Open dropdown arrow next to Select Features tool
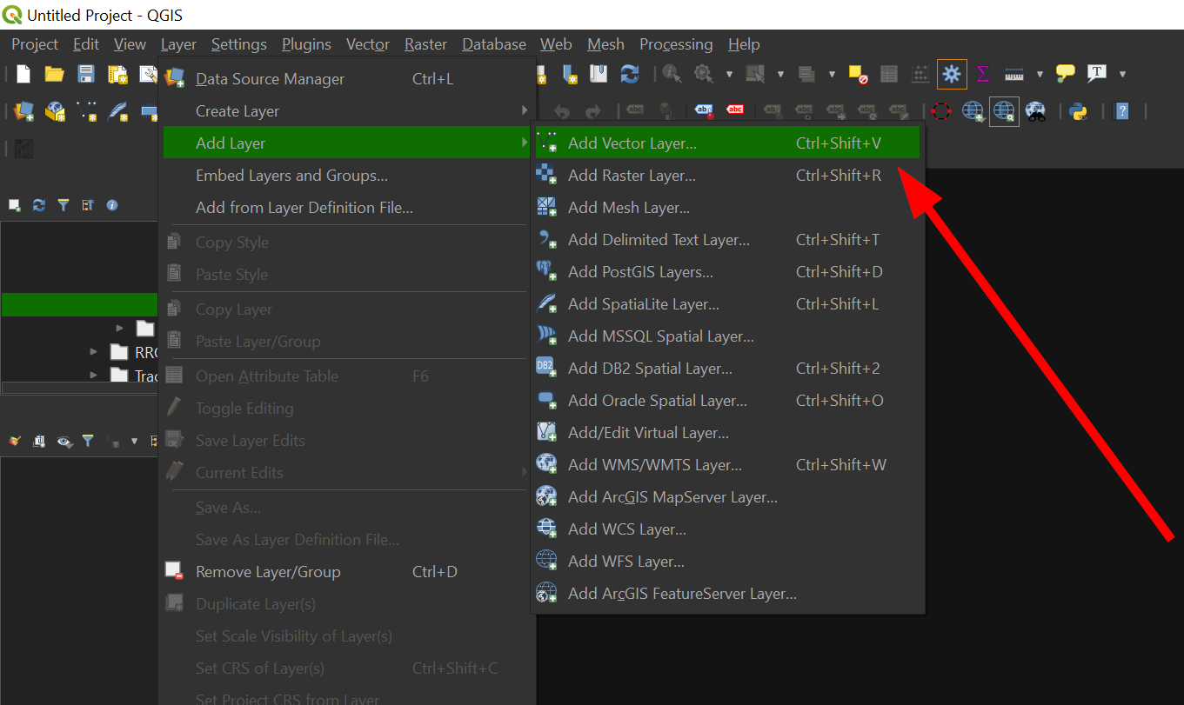The image size is (1184, 705). (x=780, y=74)
